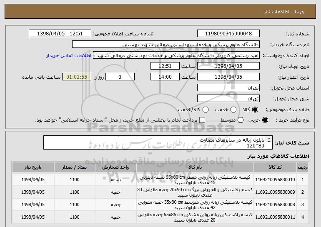Click item code 1169210095830011

click(x=275, y=217)
